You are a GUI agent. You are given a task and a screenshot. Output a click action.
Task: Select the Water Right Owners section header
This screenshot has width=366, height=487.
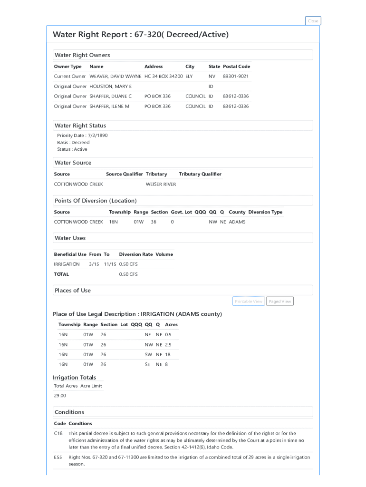(82, 55)
